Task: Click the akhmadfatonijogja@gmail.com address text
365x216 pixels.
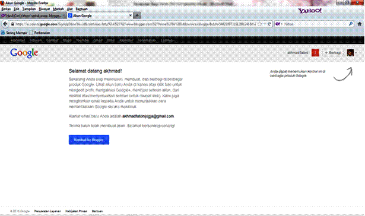Action: (148, 116)
